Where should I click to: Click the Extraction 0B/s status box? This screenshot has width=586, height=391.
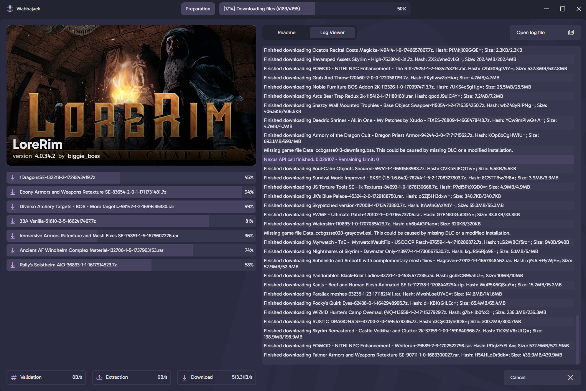coord(131,378)
